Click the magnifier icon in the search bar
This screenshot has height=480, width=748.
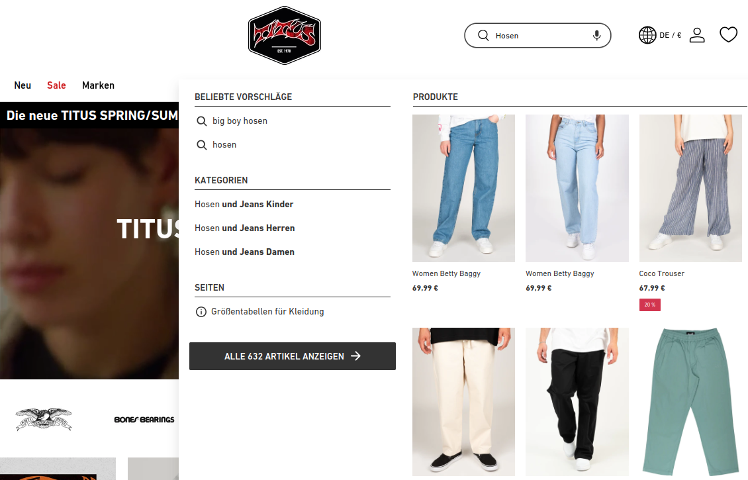[x=483, y=35]
